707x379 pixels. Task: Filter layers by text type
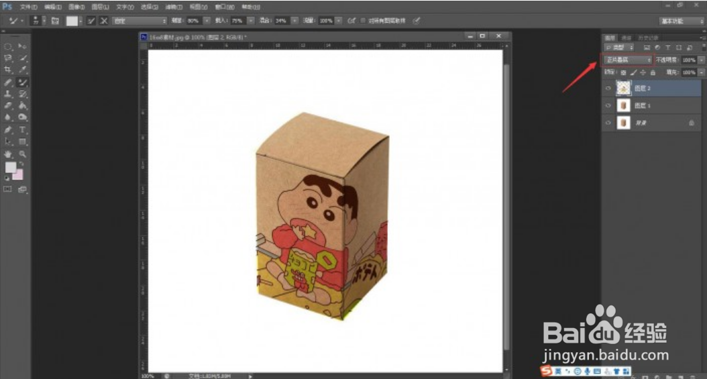pos(668,48)
